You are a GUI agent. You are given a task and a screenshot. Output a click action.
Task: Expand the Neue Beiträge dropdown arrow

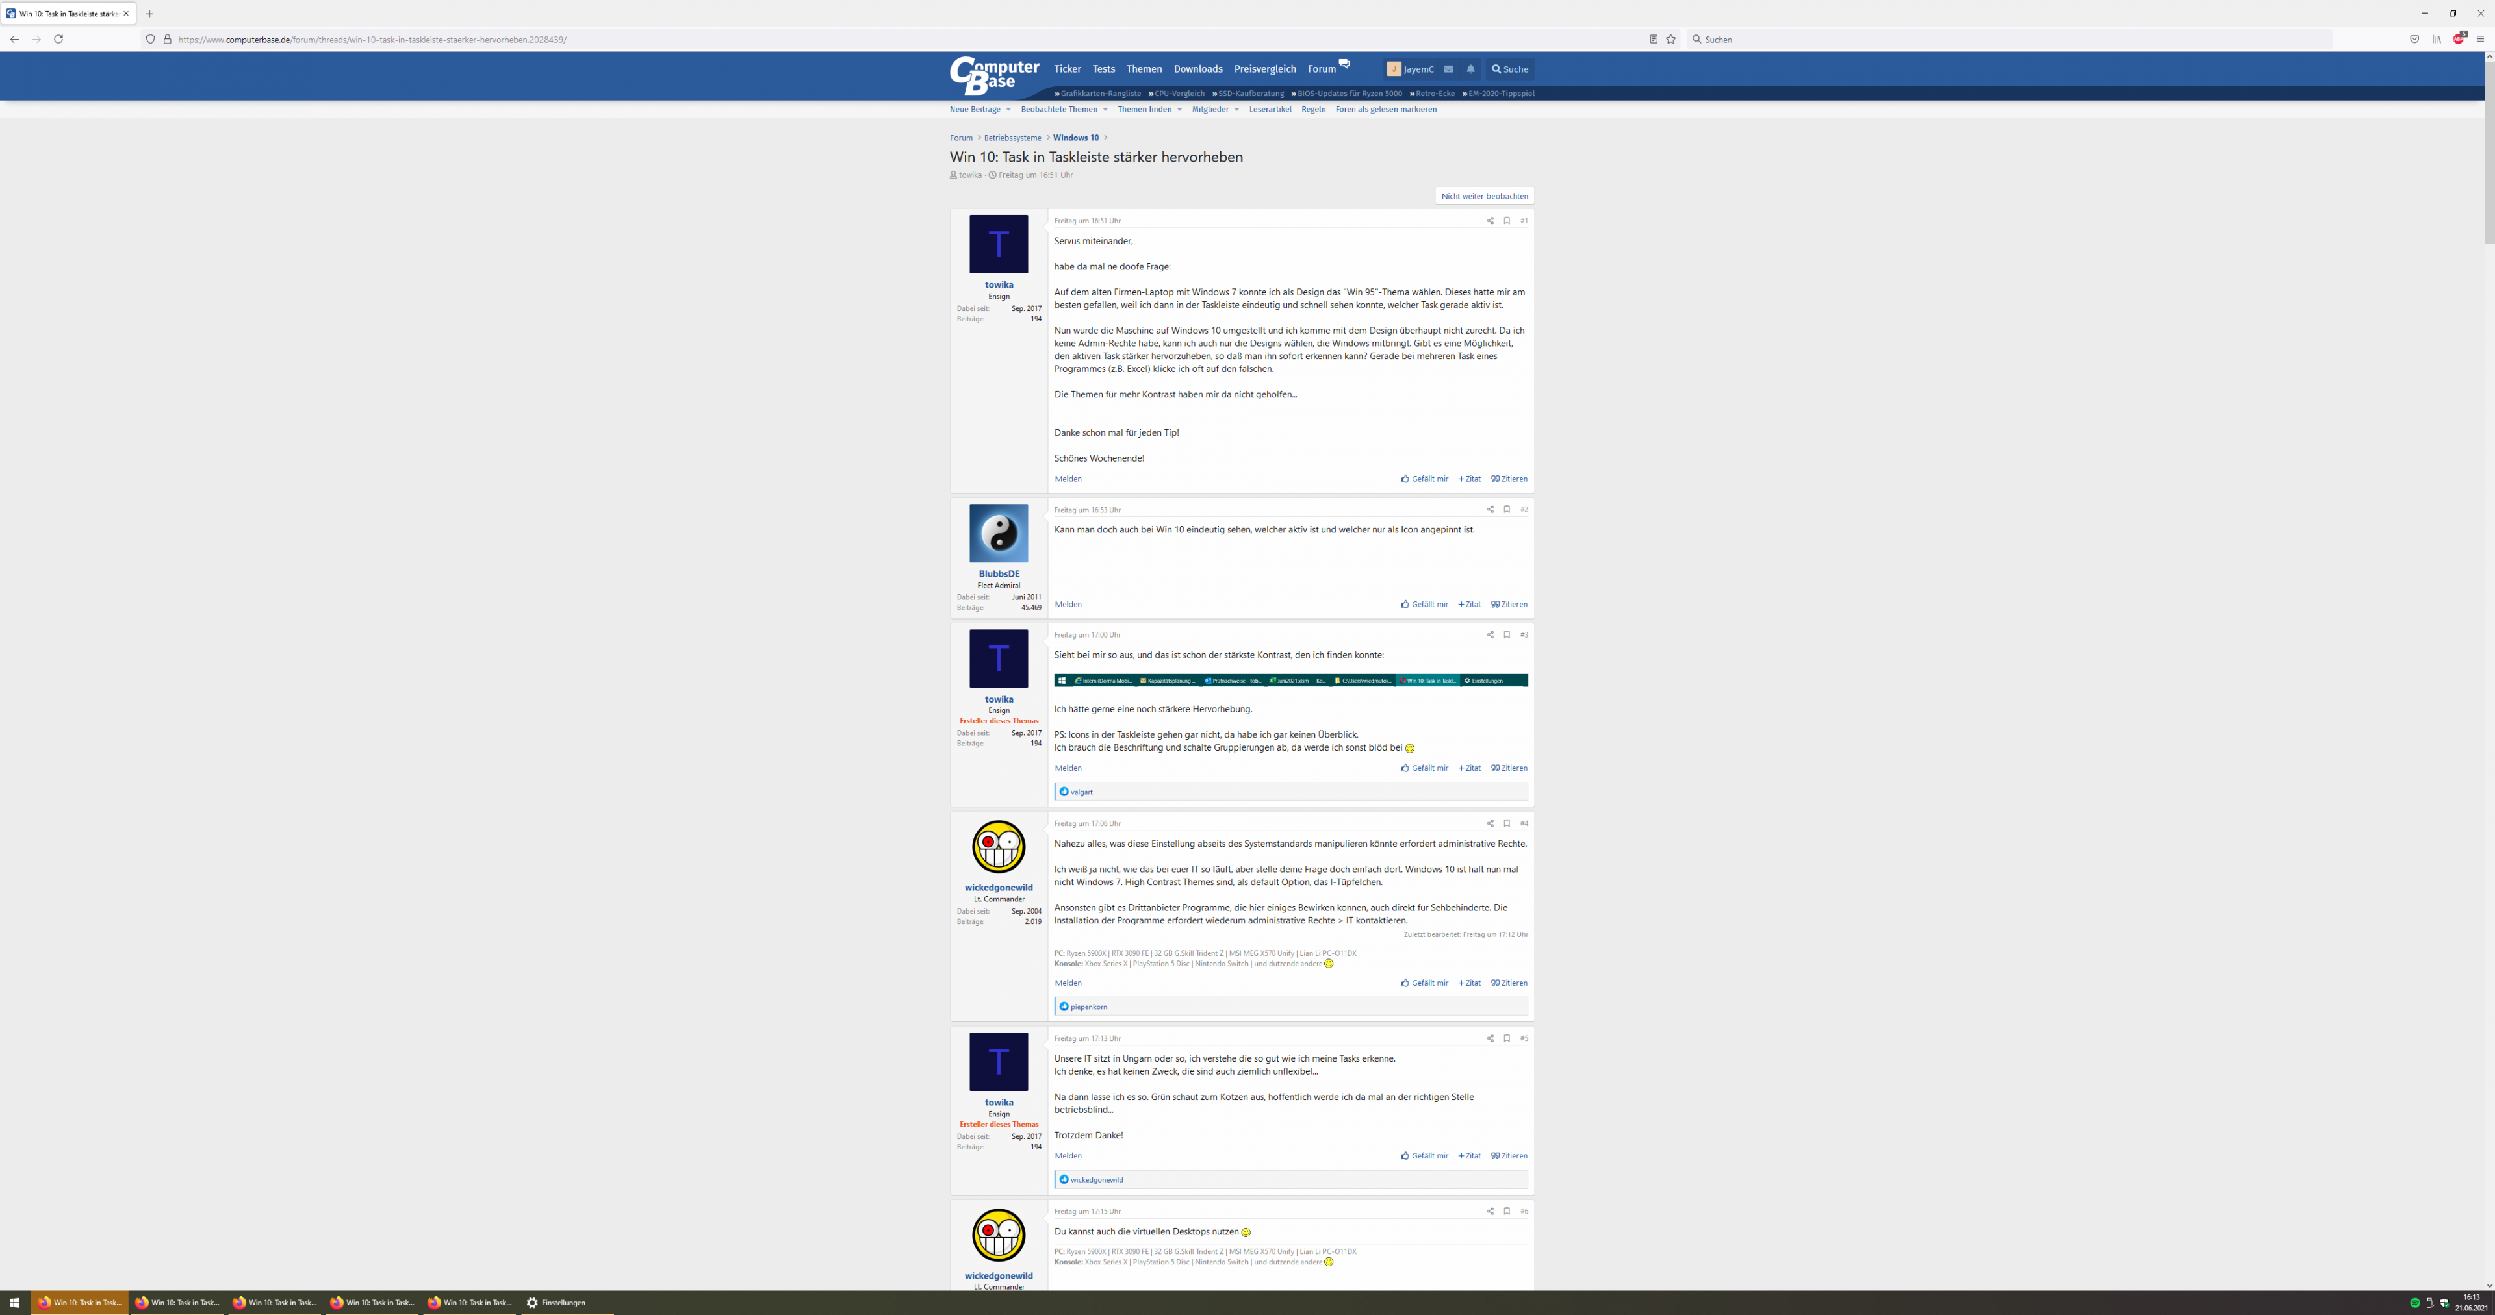coord(1008,110)
